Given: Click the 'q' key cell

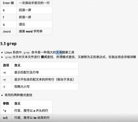Looking at the screenshot, I should point(8,25).
